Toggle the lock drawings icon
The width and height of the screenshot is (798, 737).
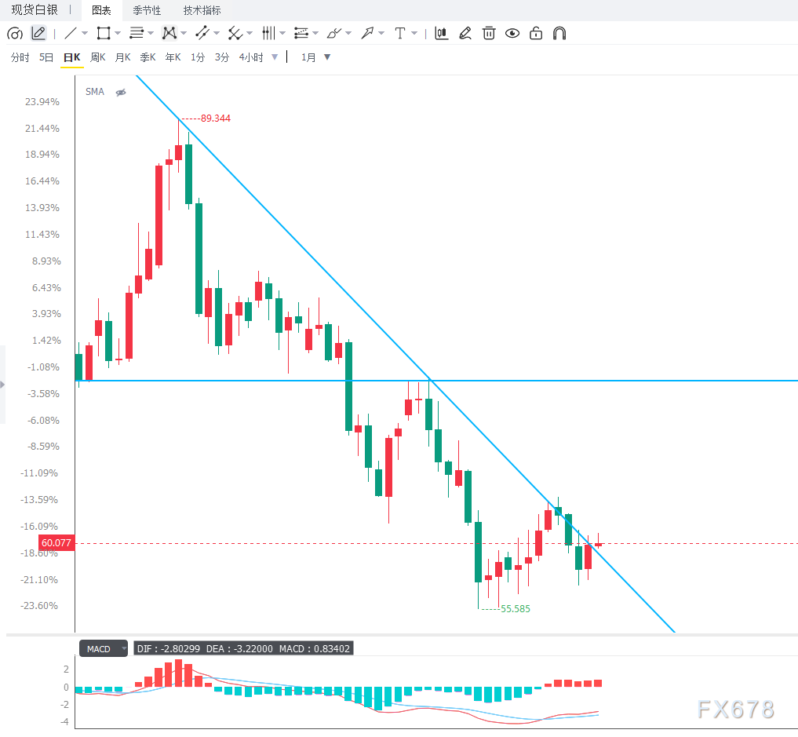535,34
